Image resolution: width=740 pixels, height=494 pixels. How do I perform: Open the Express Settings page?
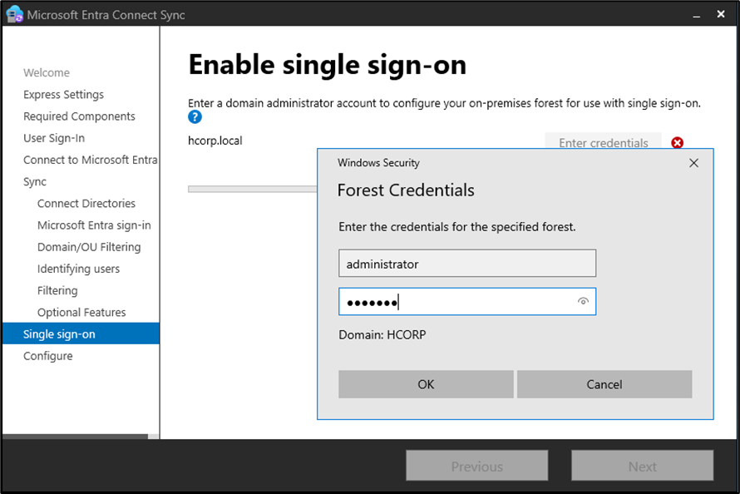click(63, 95)
